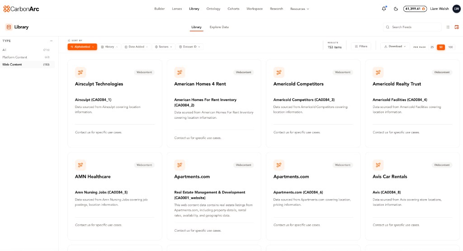Open the AMN Healthcare title
Screen dimensions: 463x251
coord(93,177)
